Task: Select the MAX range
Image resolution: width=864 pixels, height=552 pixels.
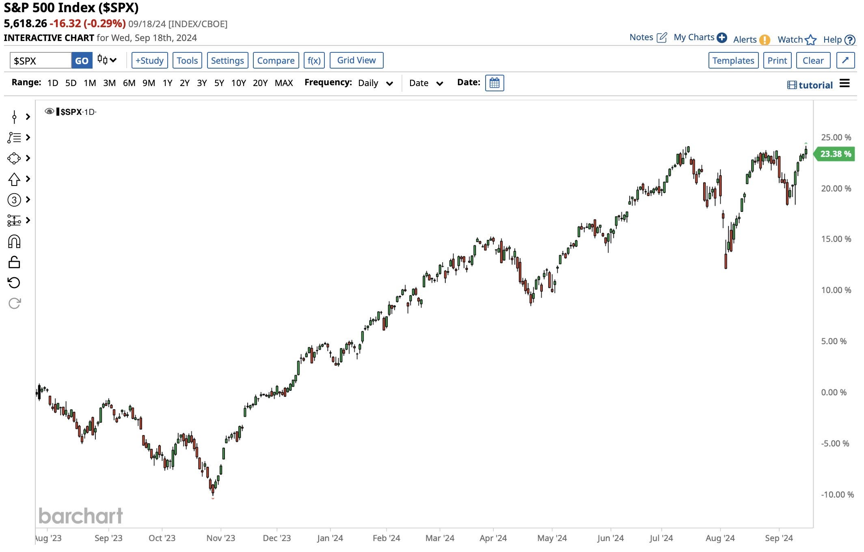Action: pos(284,83)
